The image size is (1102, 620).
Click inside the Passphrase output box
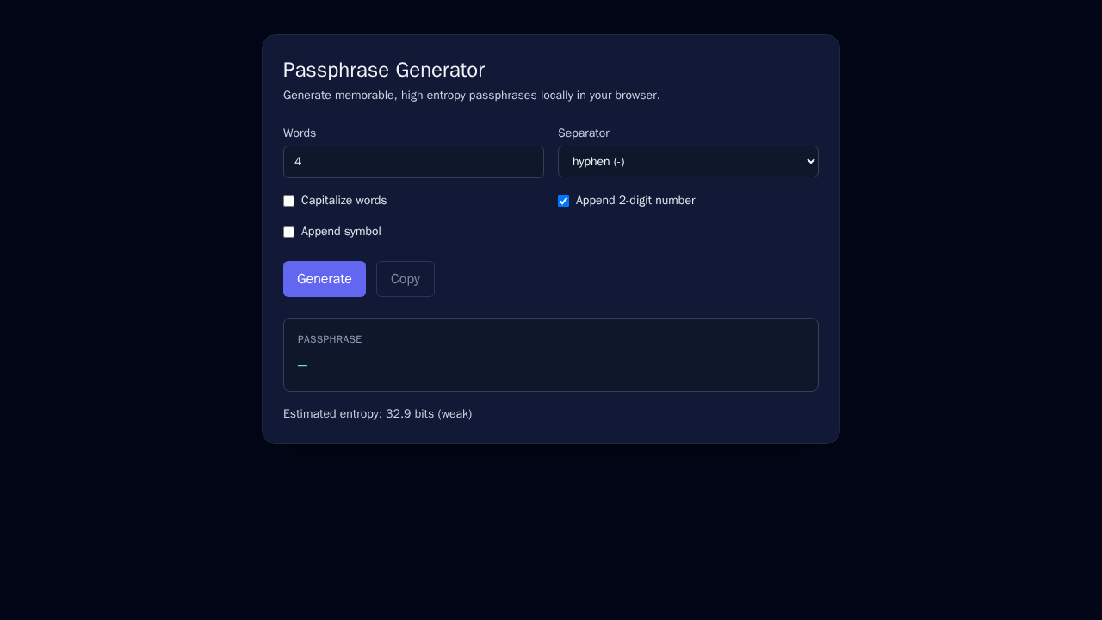pyautogui.click(x=551, y=355)
